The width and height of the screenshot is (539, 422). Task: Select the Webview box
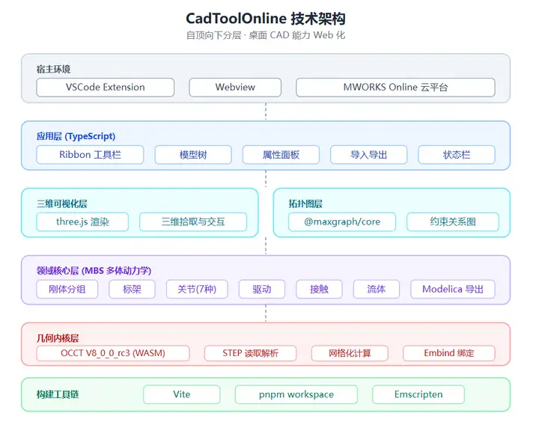coord(235,88)
